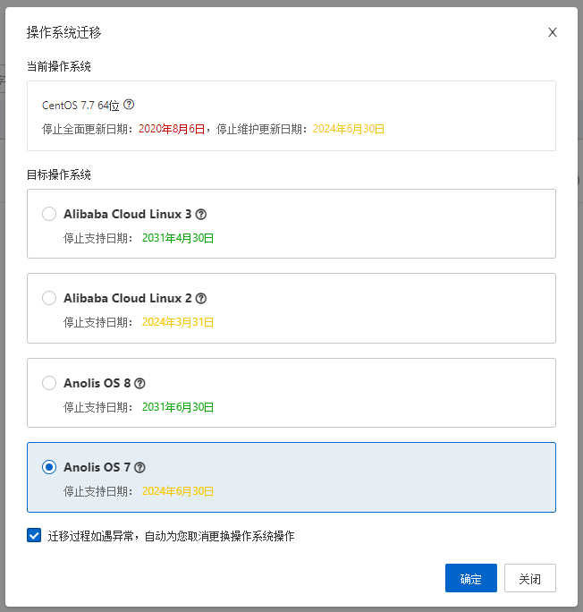Click the red 2020年8月6日 date
The image size is (583, 612).
click(x=172, y=129)
